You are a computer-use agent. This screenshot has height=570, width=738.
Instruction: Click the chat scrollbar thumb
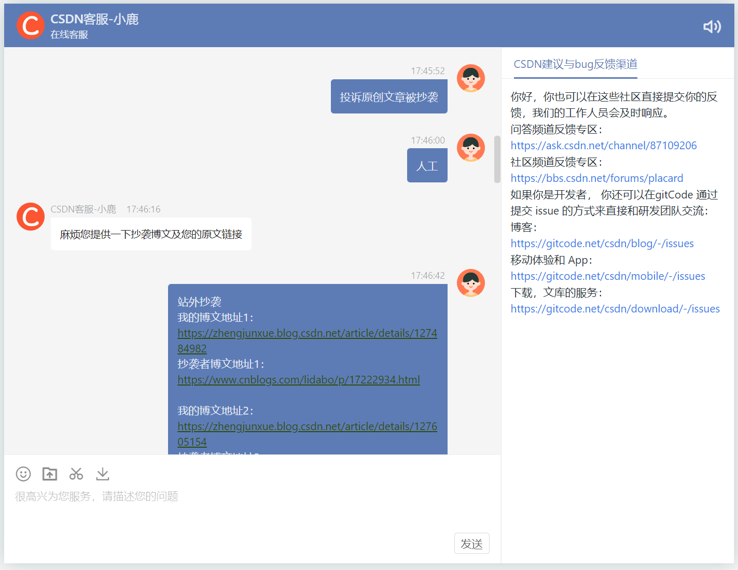pos(497,159)
